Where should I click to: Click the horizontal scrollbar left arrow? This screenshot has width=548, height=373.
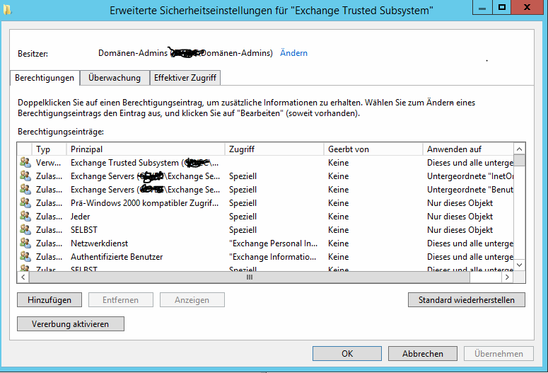click(x=23, y=277)
